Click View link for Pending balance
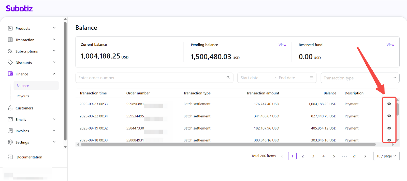The image size is (407, 181). (282, 45)
